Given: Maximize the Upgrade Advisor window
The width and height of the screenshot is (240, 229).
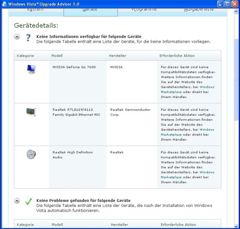Looking at the screenshot, I should tap(228, 4).
